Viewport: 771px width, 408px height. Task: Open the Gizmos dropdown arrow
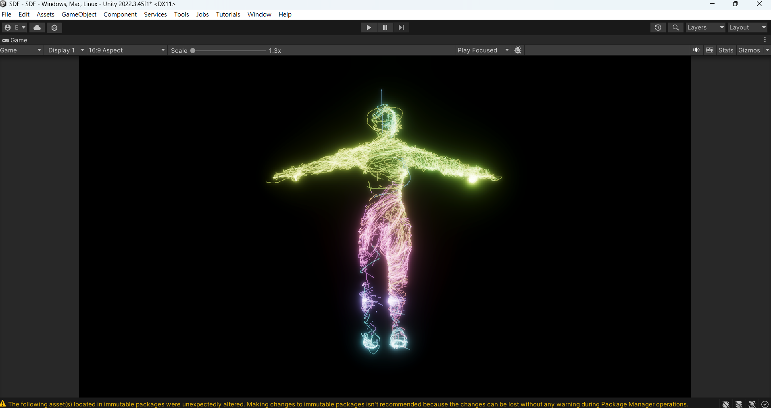[767, 50]
